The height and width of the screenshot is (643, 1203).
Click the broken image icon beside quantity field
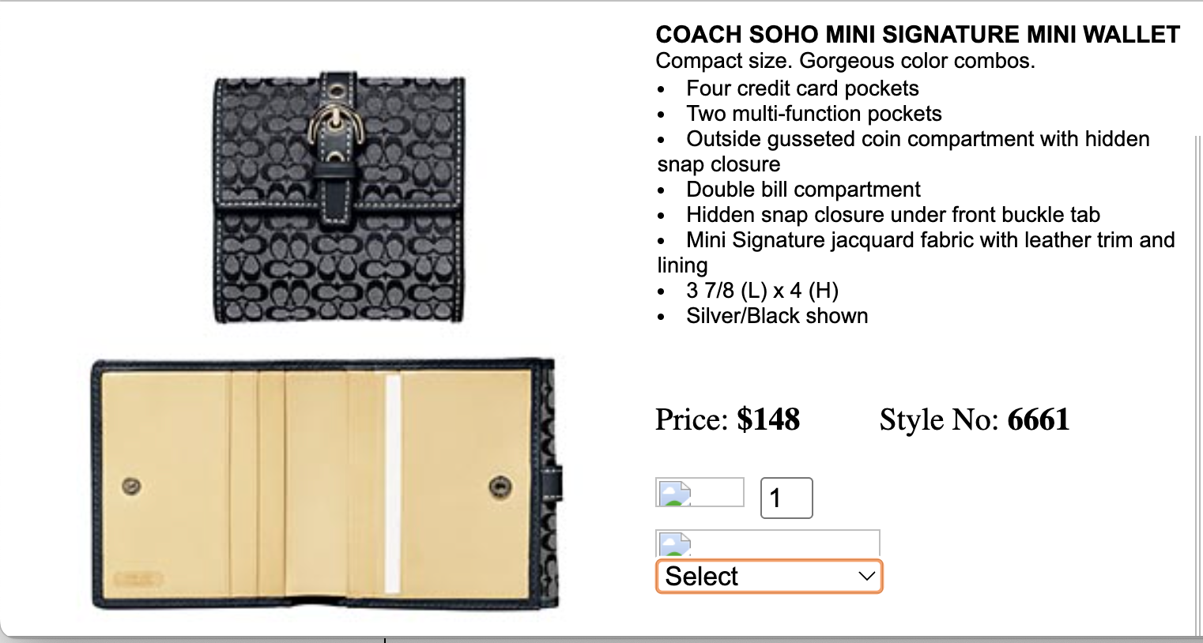click(700, 492)
